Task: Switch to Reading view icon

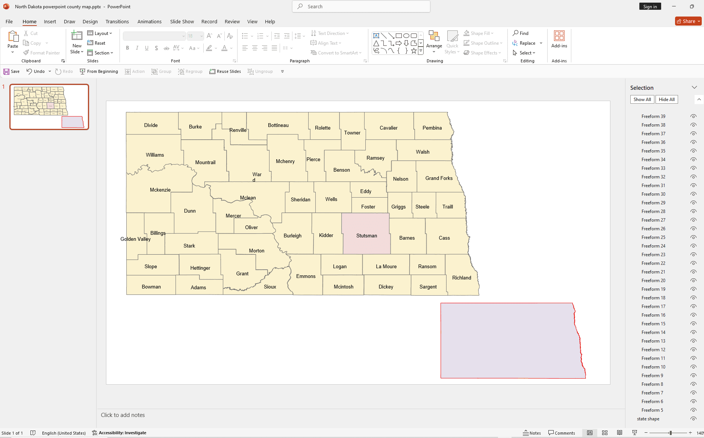Action: click(620, 433)
